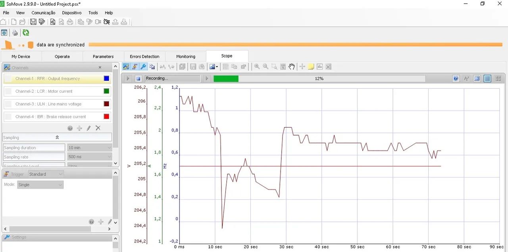The height and width of the screenshot is (252, 508).
Task: Click the stop recording button
Action: pos(138,78)
